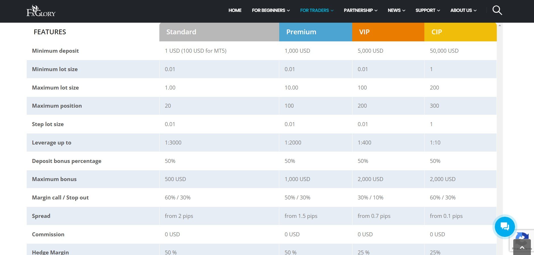The width and height of the screenshot is (534, 255).
Task: Click the "Maximum position" row label
Action: point(57,106)
